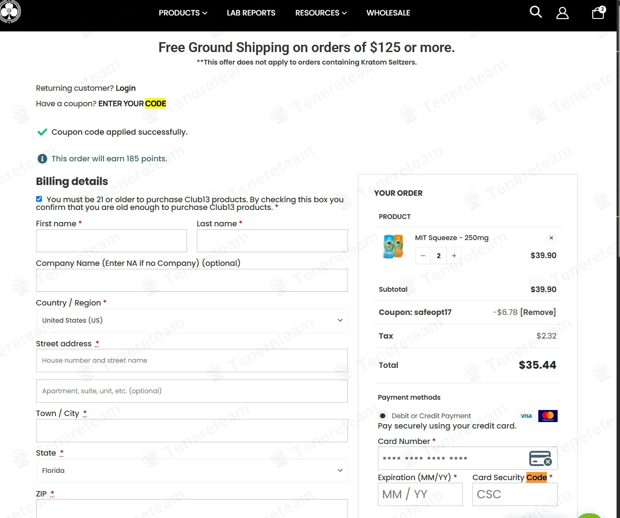Open the State dropdown showing Florida

(x=192, y=470)
